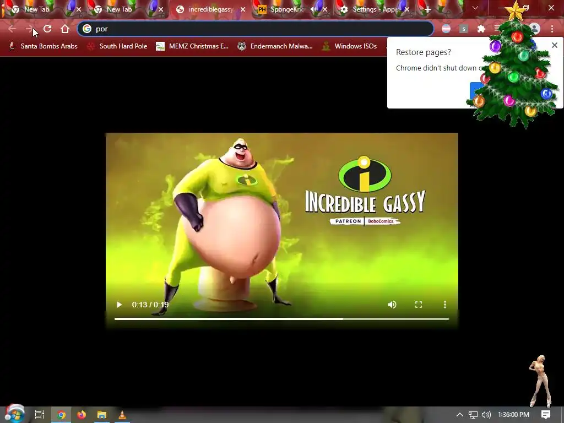Show hidden system tray icons
Screen dimensions: 564x423
(x=460, y=415)
